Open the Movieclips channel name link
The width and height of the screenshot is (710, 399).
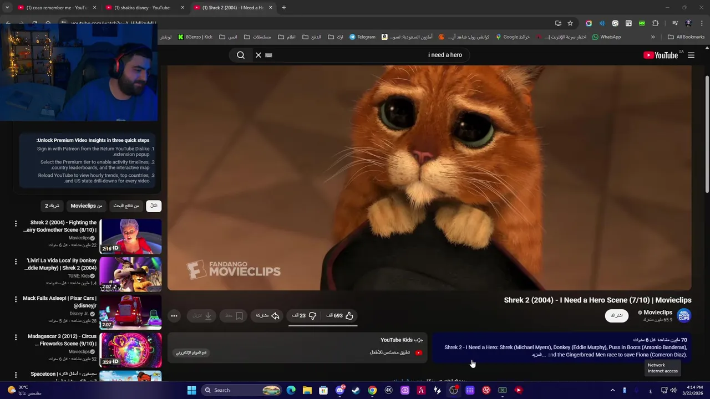coord(657,313)
